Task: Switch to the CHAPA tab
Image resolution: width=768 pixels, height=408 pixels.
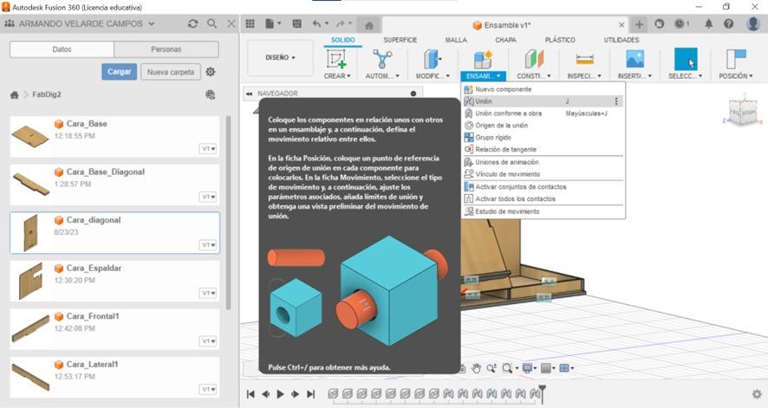Action: [505, 40]
